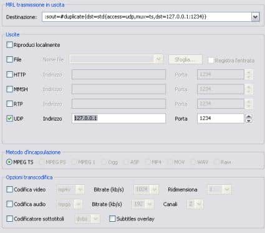This screenshot has height=233, width=265.
Task: Enable Codificatore sottotitoli checkbox
Action: coord(9,219)
